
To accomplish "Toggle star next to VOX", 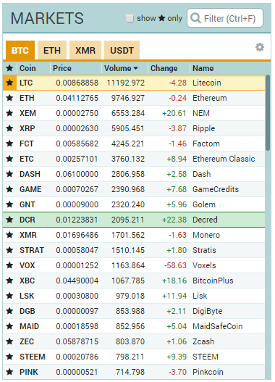I will [x=9, y=265].
